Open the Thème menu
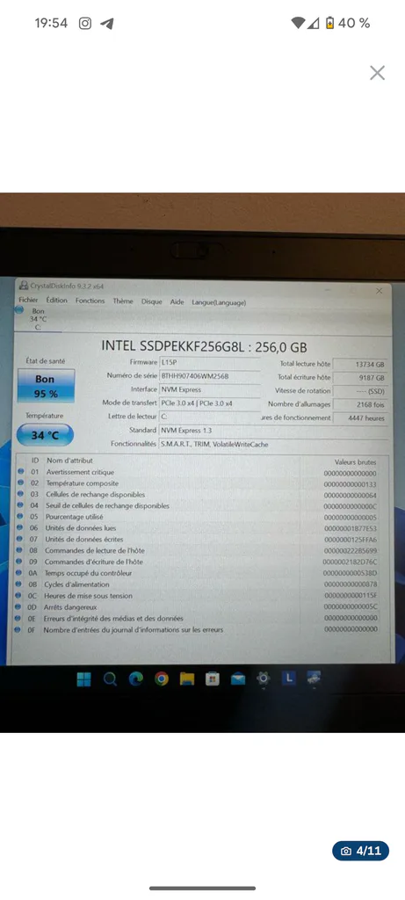Image resolution: width=405 pixels, height=900 pixels. click(123, 301)
